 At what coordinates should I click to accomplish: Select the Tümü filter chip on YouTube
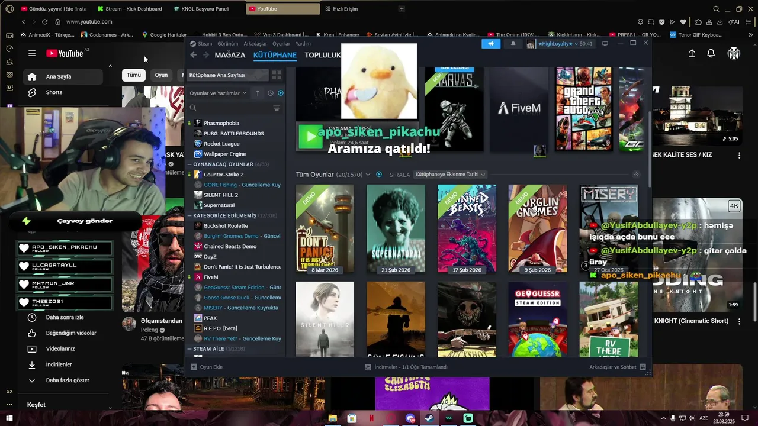click(134, 75)
